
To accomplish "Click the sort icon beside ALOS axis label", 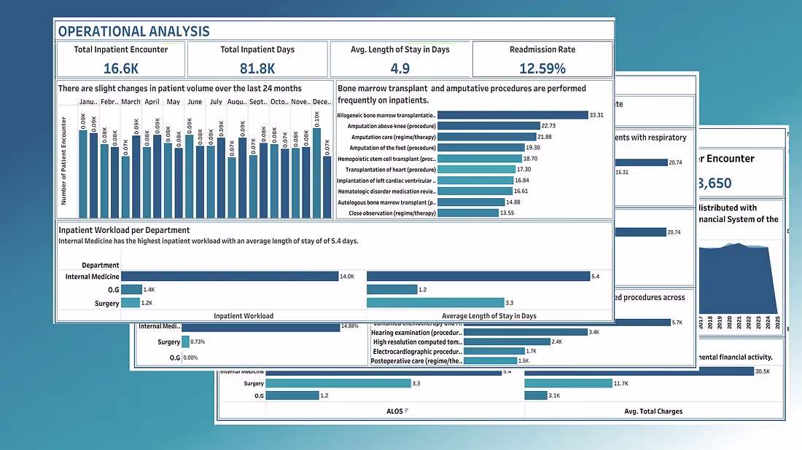I will coord(407,411).
